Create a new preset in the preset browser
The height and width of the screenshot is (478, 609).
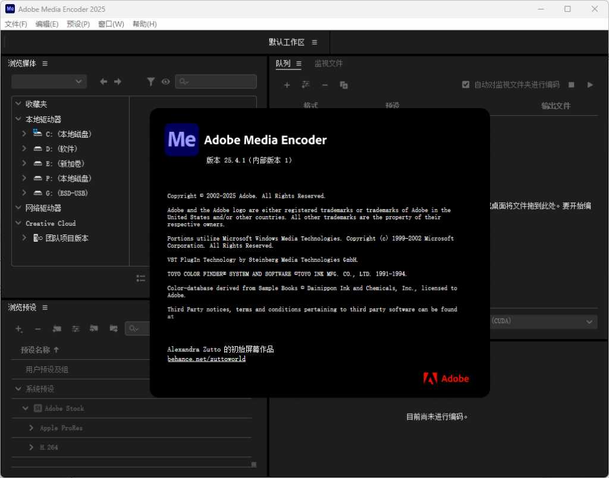tap(18, 328)
